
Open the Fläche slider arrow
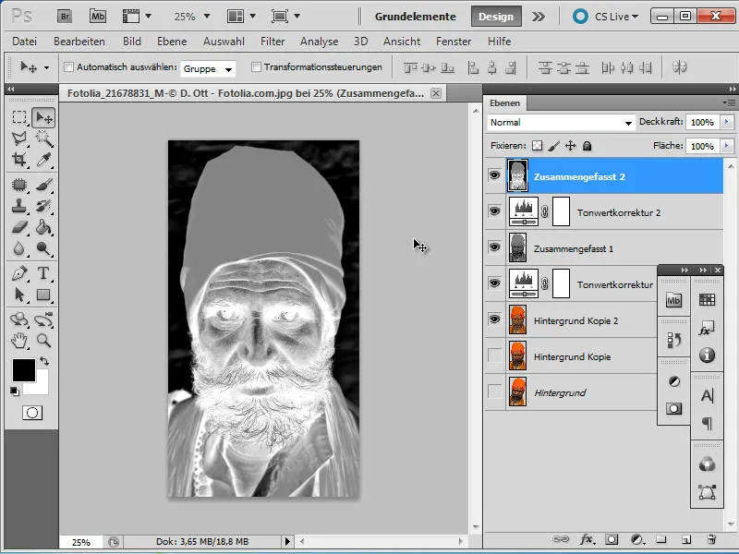[727, 146]
